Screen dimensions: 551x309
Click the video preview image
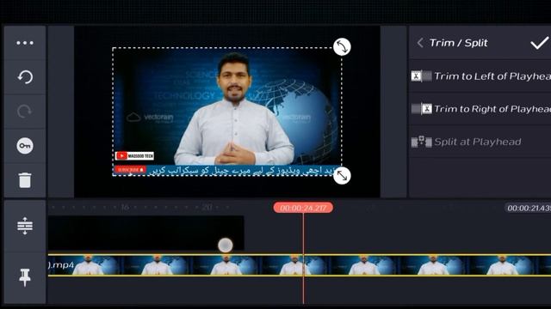[x=227, y=112]
